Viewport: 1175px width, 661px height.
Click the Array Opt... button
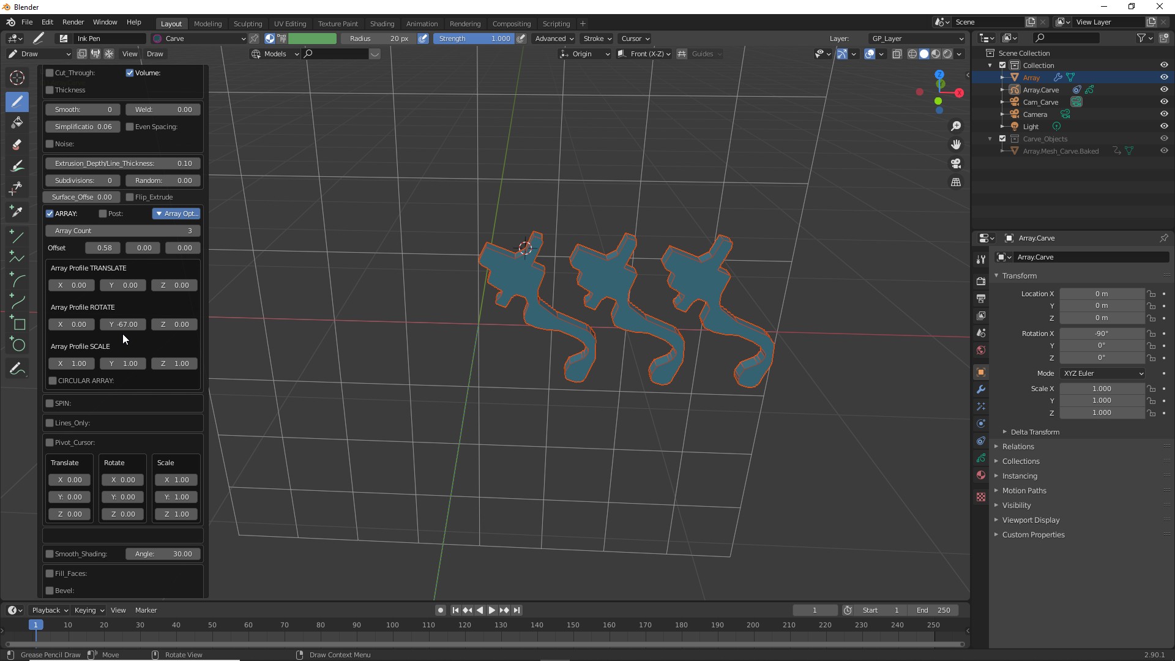point(176,214)
